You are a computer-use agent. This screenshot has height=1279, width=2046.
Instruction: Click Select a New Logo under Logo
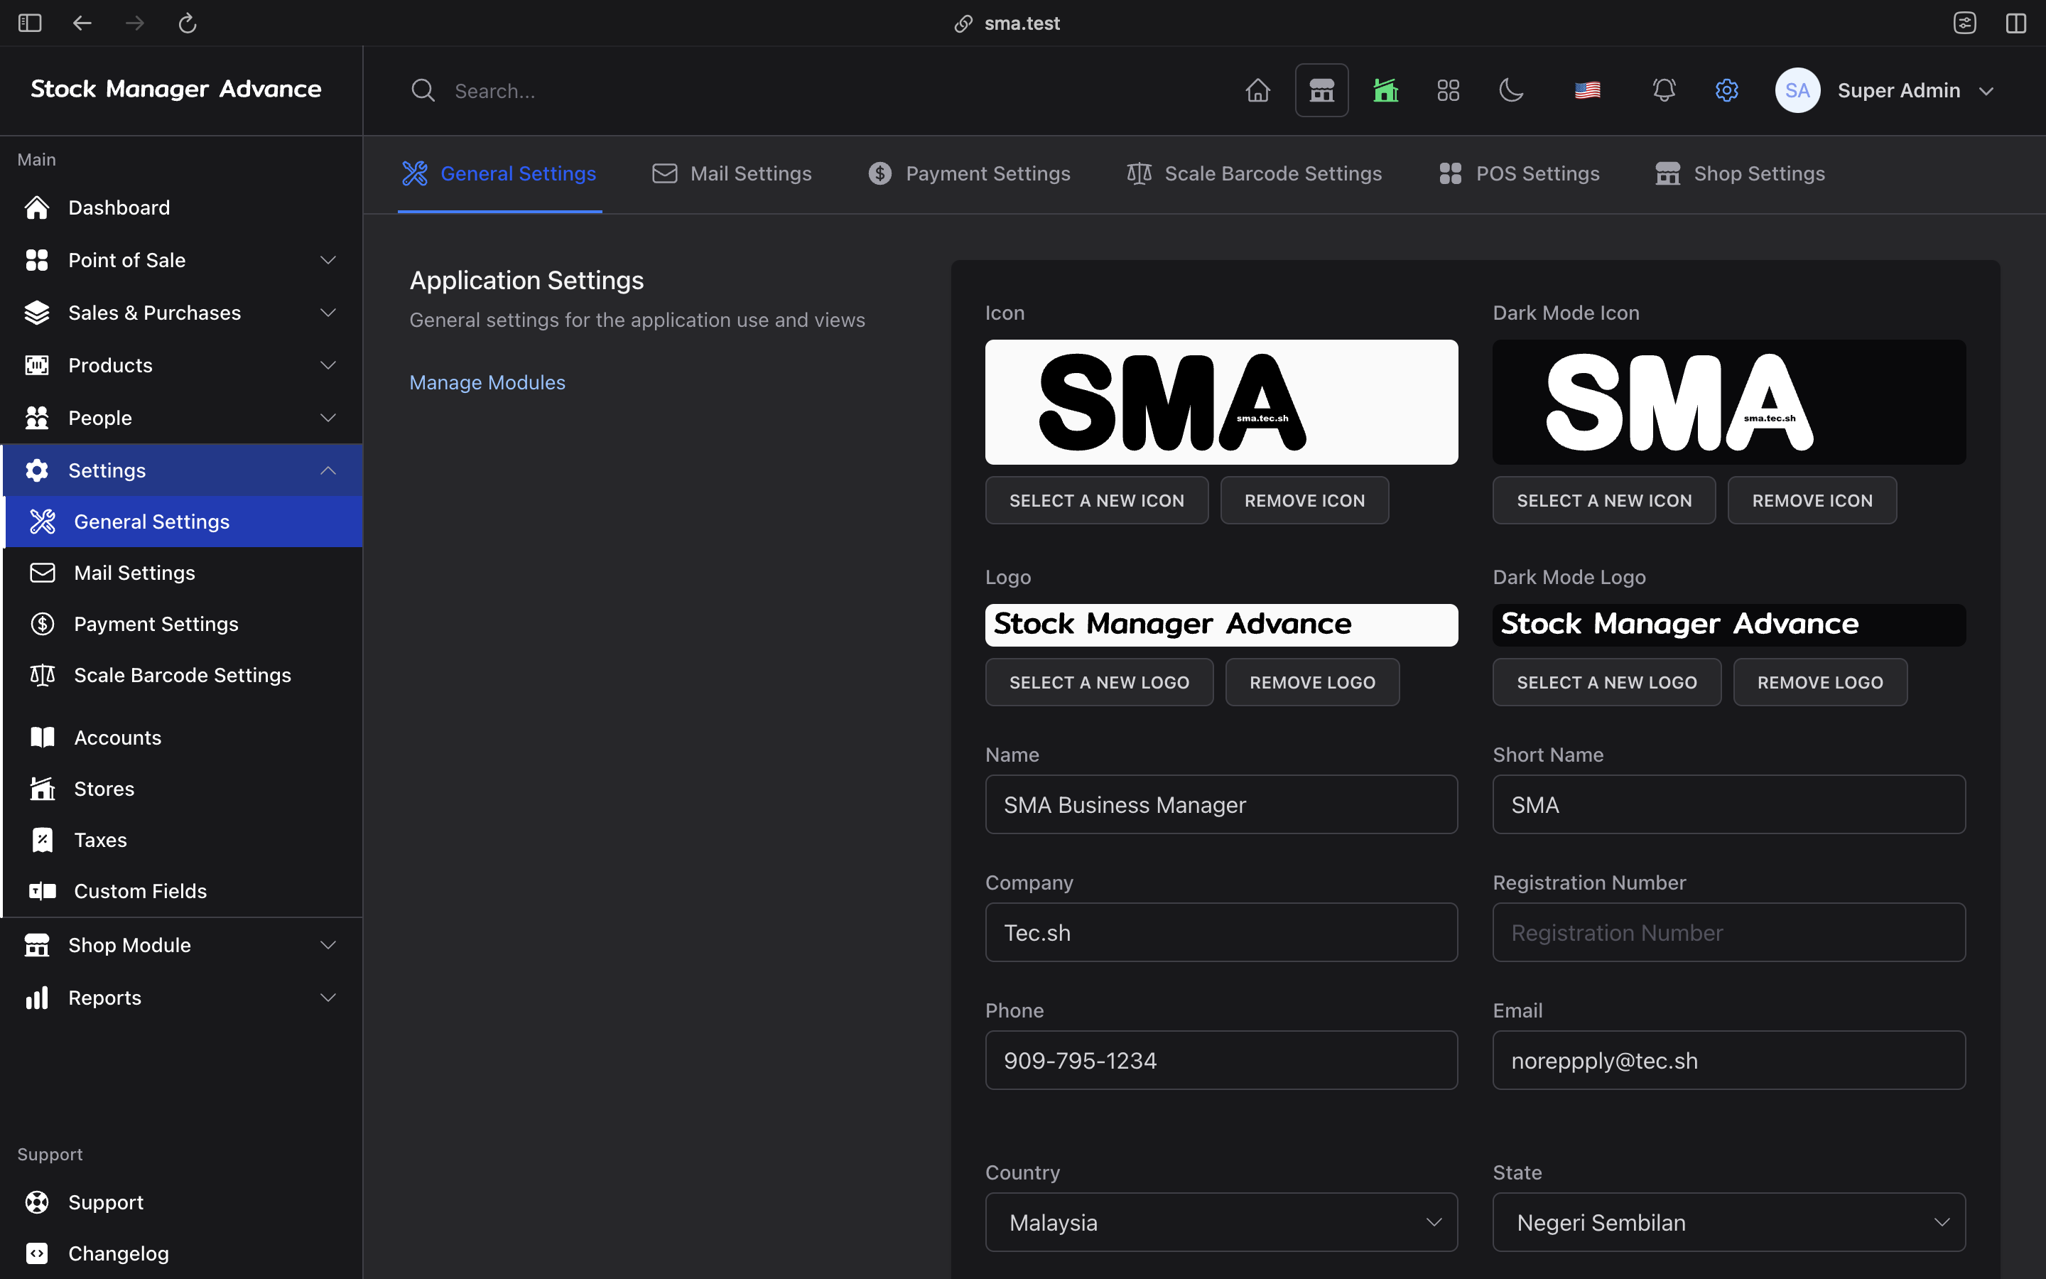1099,682
